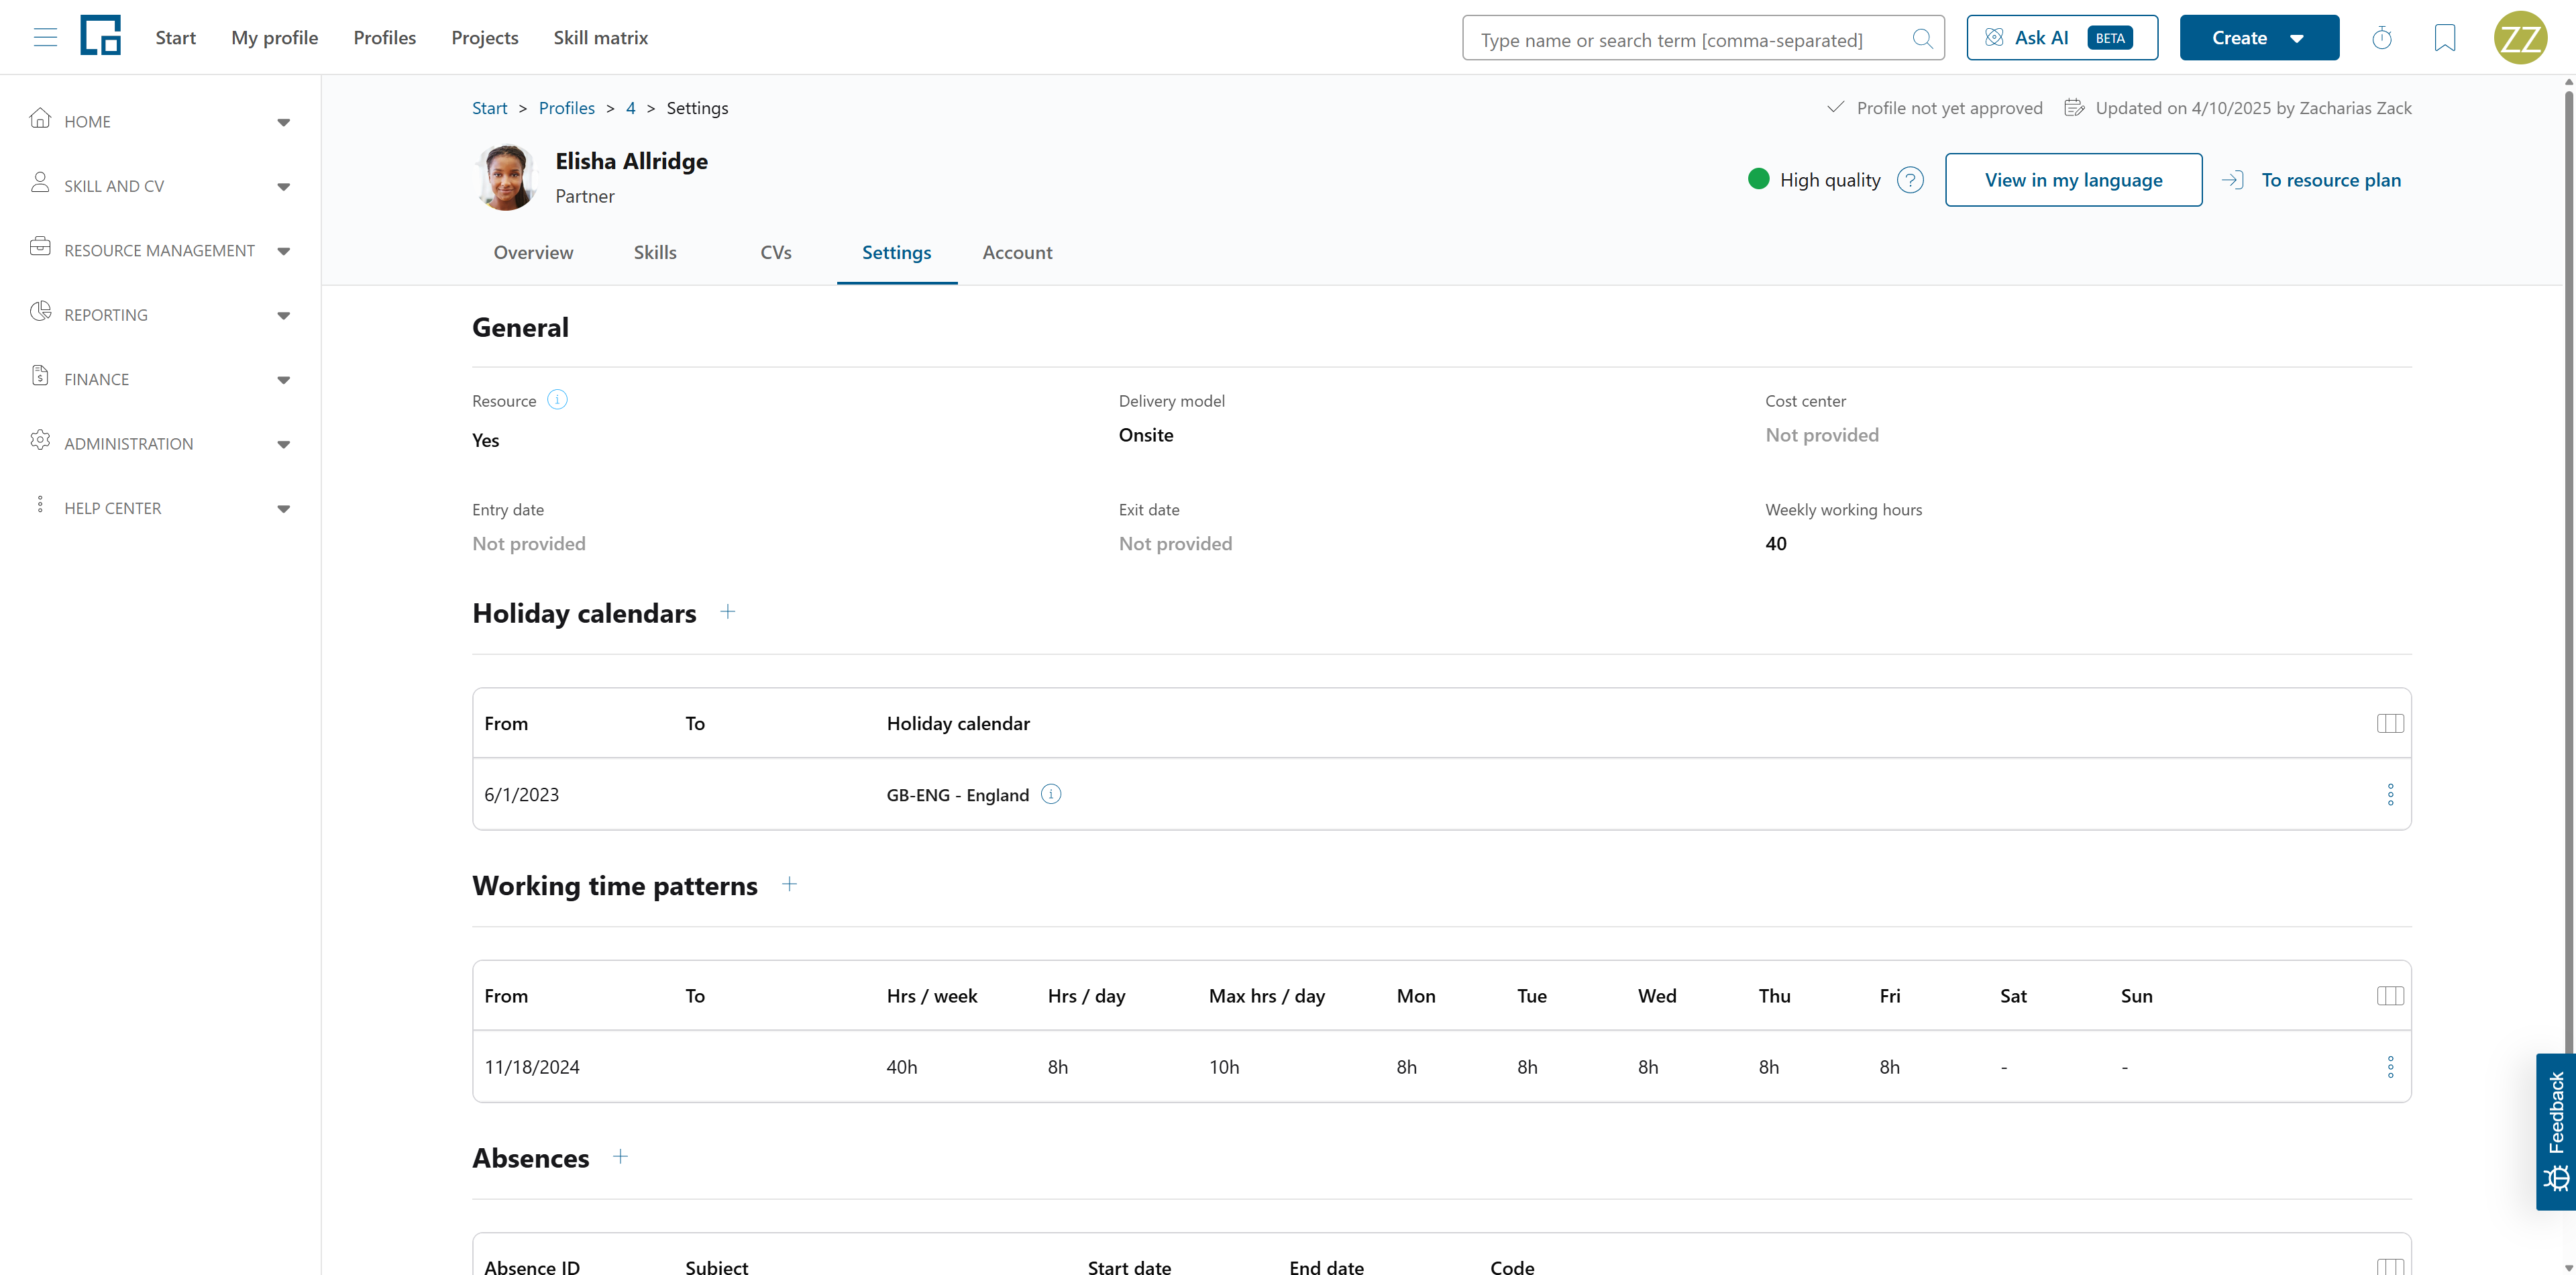Image resolution: width=2576 pixels, height=1275 pixels.
Task: Click the breadcrumb link 4
Action: (631, 108)
